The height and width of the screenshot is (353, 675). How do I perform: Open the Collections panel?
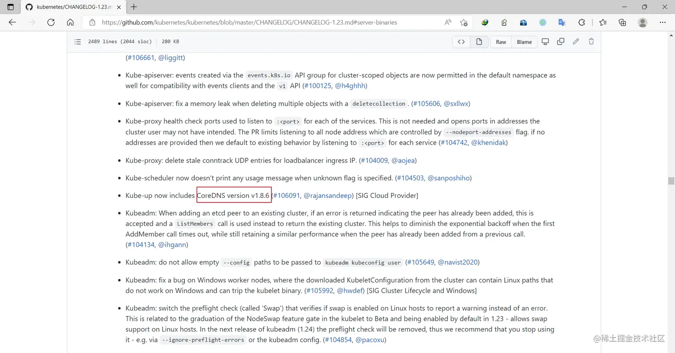point(623,22)
